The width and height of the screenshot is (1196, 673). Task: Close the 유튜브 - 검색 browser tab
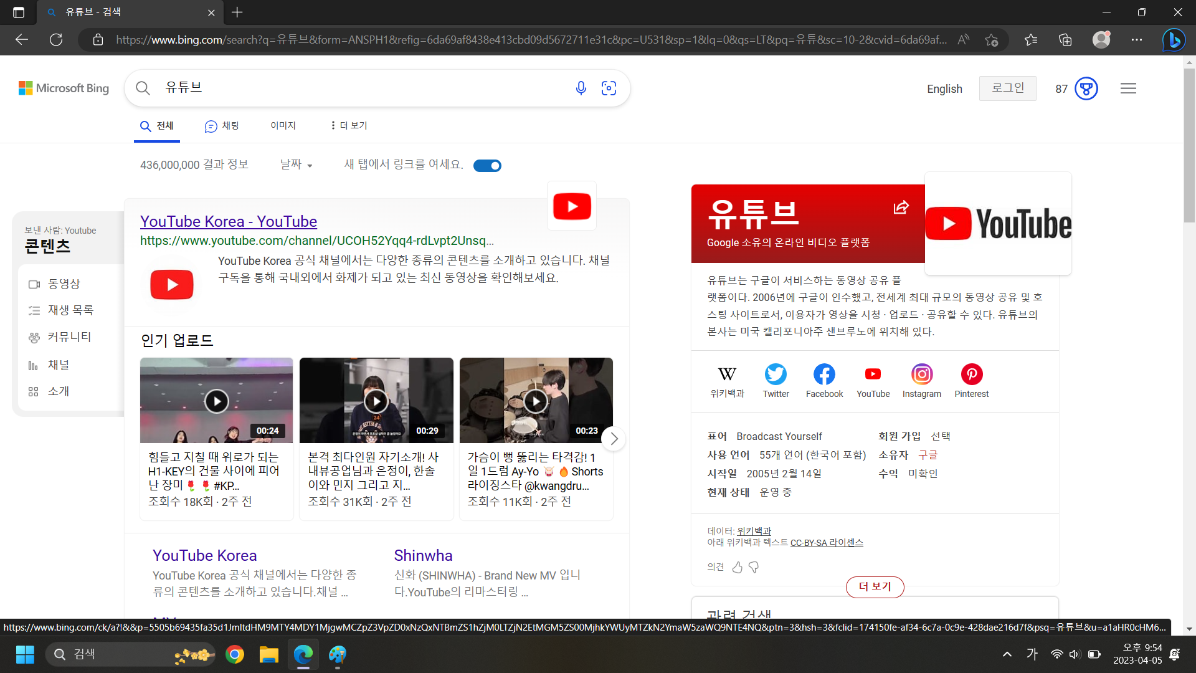(x=211, y=12)
